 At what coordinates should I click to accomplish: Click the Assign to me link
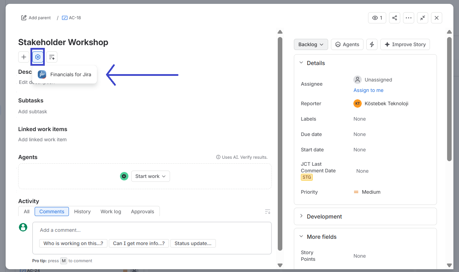(x=368, y=90)
